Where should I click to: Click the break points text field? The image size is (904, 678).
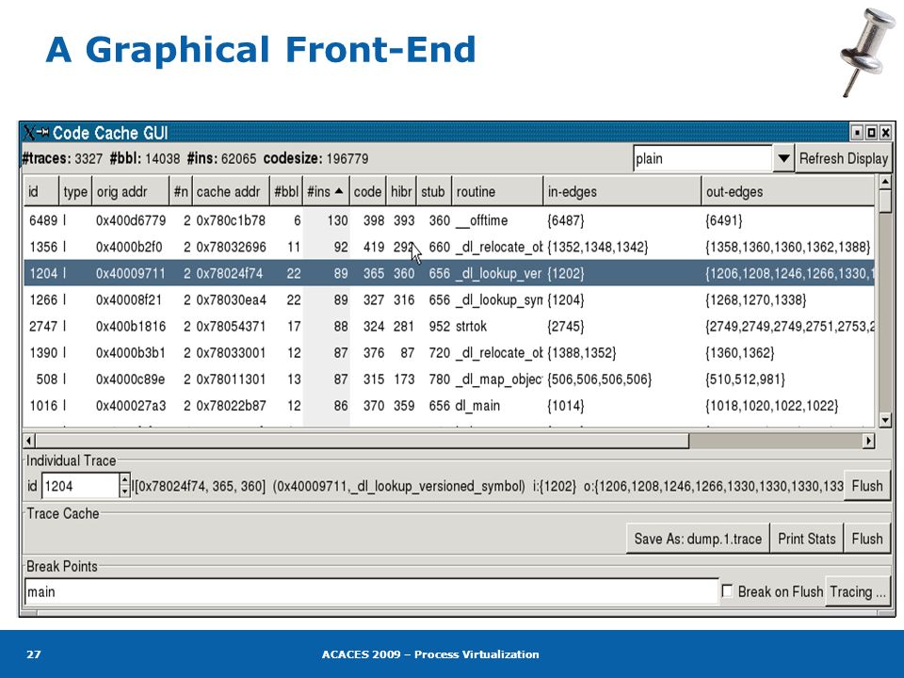pyautogui.click(x=371, y=591)
